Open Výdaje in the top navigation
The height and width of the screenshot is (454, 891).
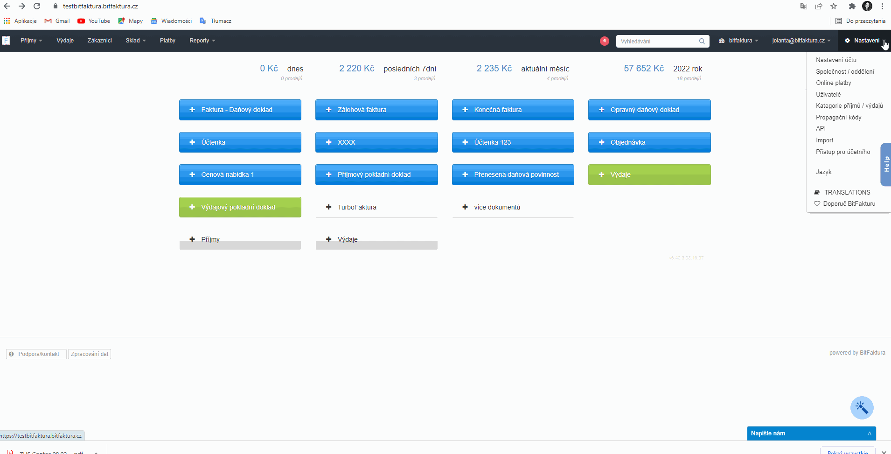pyautogui.click(x=65, y=41)
